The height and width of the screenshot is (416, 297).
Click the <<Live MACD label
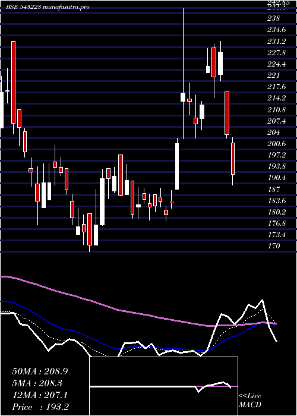tap(250, 401)
